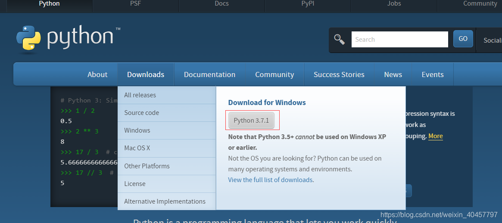Click the Download for Windows heading
This screenshot has height=223, width=502.
267,103
